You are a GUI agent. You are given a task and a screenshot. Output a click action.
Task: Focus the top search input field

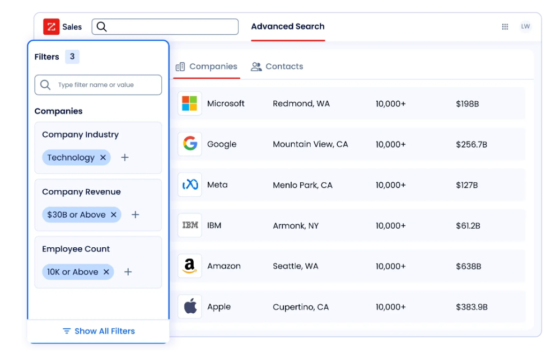(165, 27)
